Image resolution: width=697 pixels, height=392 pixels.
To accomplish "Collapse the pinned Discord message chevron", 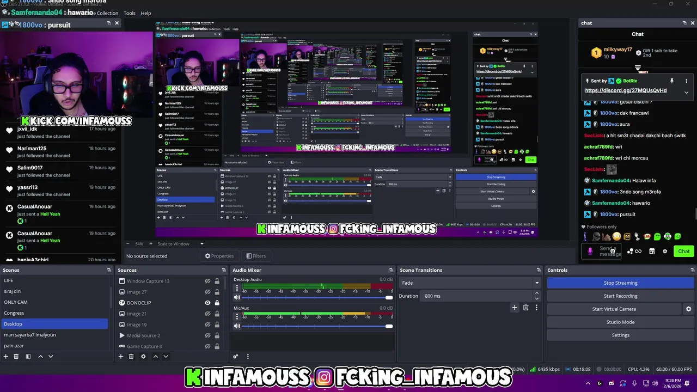I will [686, 92].
